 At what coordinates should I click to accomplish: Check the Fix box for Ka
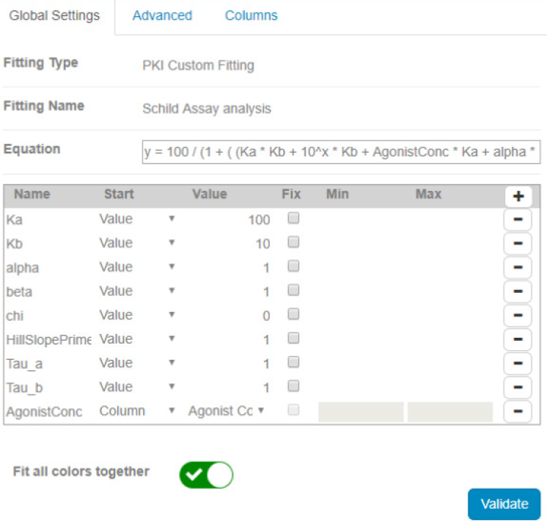[x=293, y=219]
